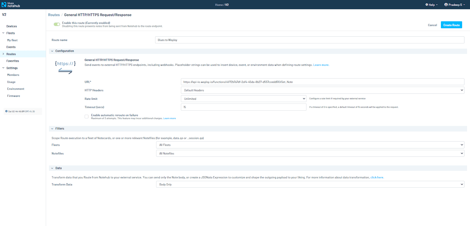Click the Timeout secs input field
Viewport: 470px width, 226px height.
coord(244,107)
